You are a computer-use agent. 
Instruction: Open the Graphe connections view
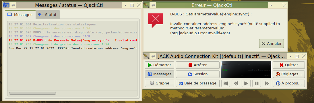[x=159, y=83]
